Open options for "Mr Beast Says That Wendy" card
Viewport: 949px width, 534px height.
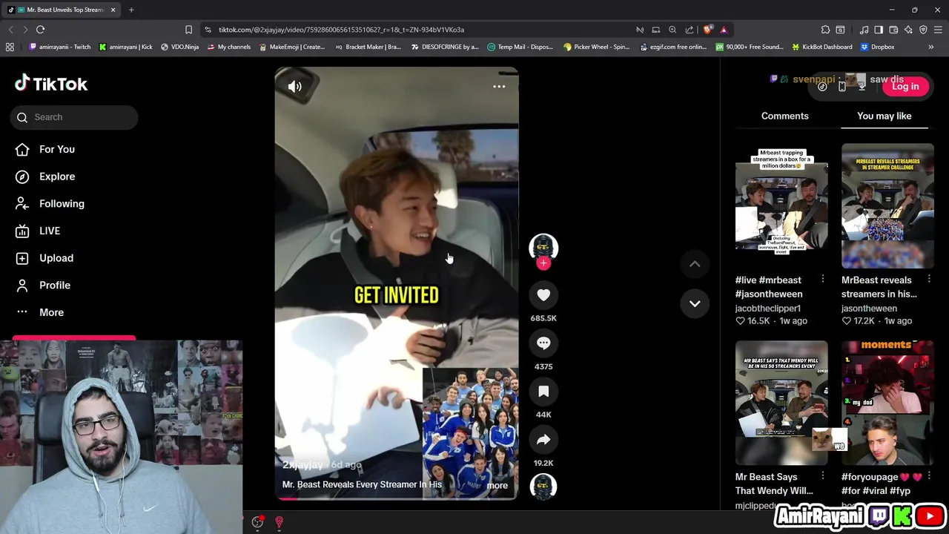tap(822, 475)
